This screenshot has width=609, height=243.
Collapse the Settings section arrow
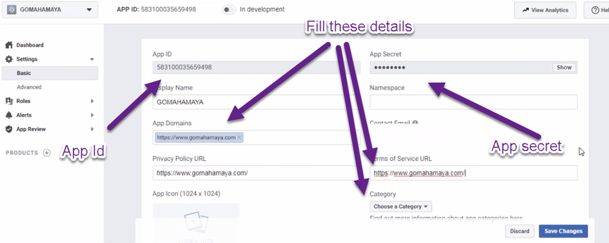(92, 59)
